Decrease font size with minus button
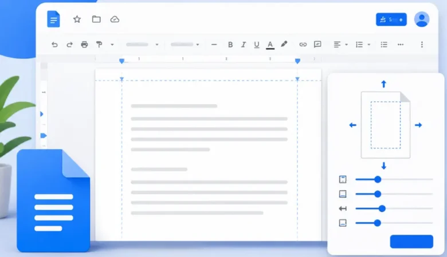Viewport: 447px width, 257px height. (x=214, y=45)
